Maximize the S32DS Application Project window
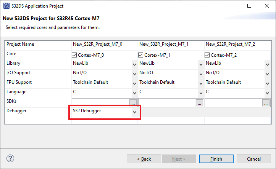The width and height of the screenshot is (276, 169). point(249,6)
